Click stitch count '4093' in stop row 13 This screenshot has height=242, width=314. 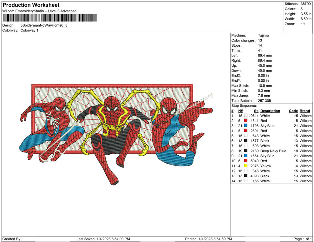pyautogui.click(x=254, y=176)
